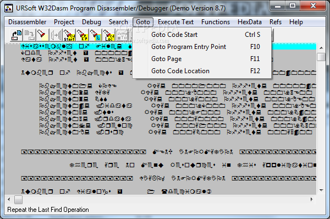The height and width of the screenshot is (219, 330).
Task: Open the Disassembler menu
Action: point(27,22)
